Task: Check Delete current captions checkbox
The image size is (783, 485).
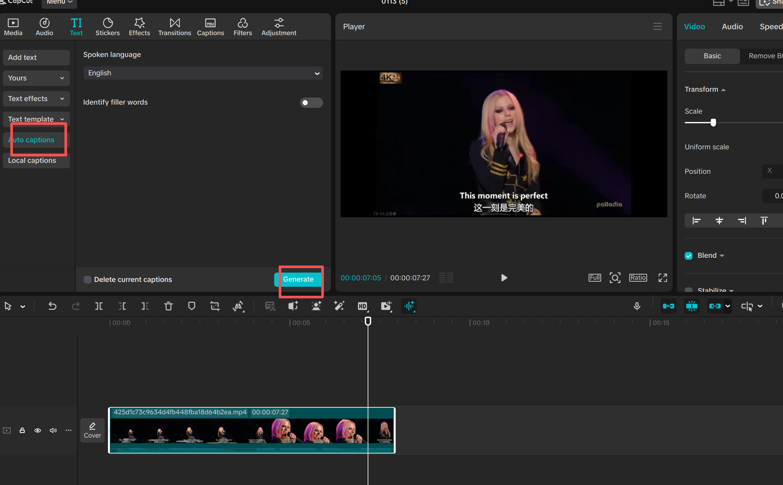Action: point(88,279)
